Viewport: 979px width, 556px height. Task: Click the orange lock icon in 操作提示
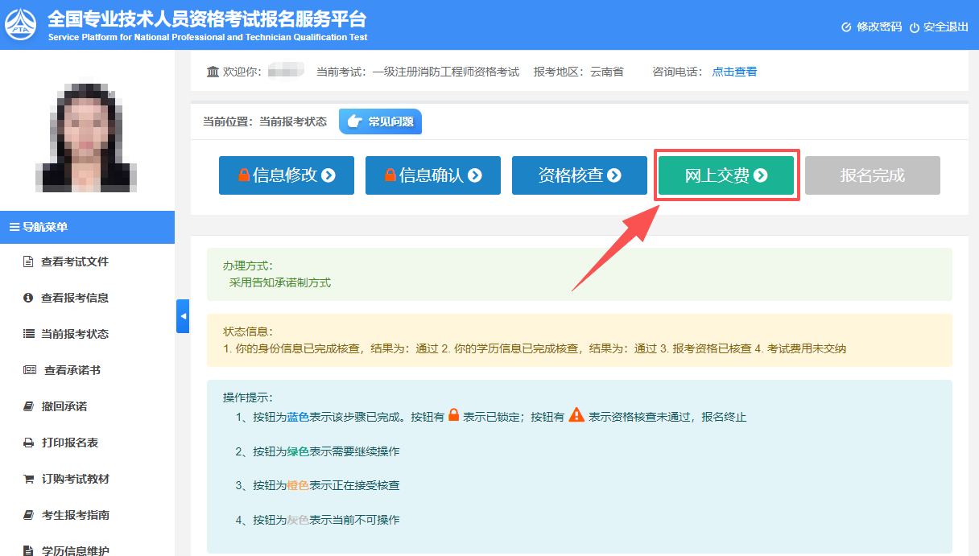(x=453, y=416)
